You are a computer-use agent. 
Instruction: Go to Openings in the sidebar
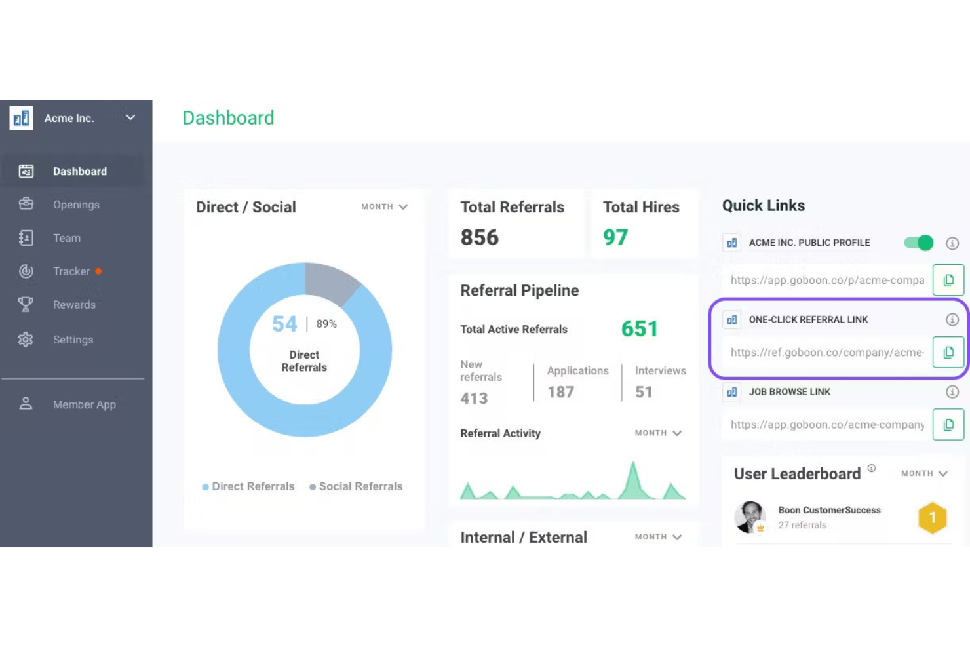click(76, 205)
